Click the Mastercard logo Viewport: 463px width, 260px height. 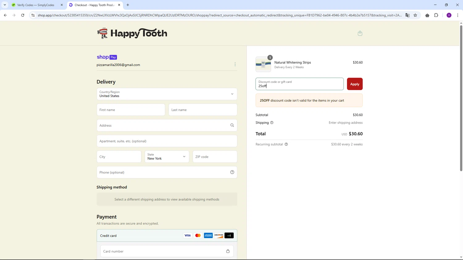[198, 235]
